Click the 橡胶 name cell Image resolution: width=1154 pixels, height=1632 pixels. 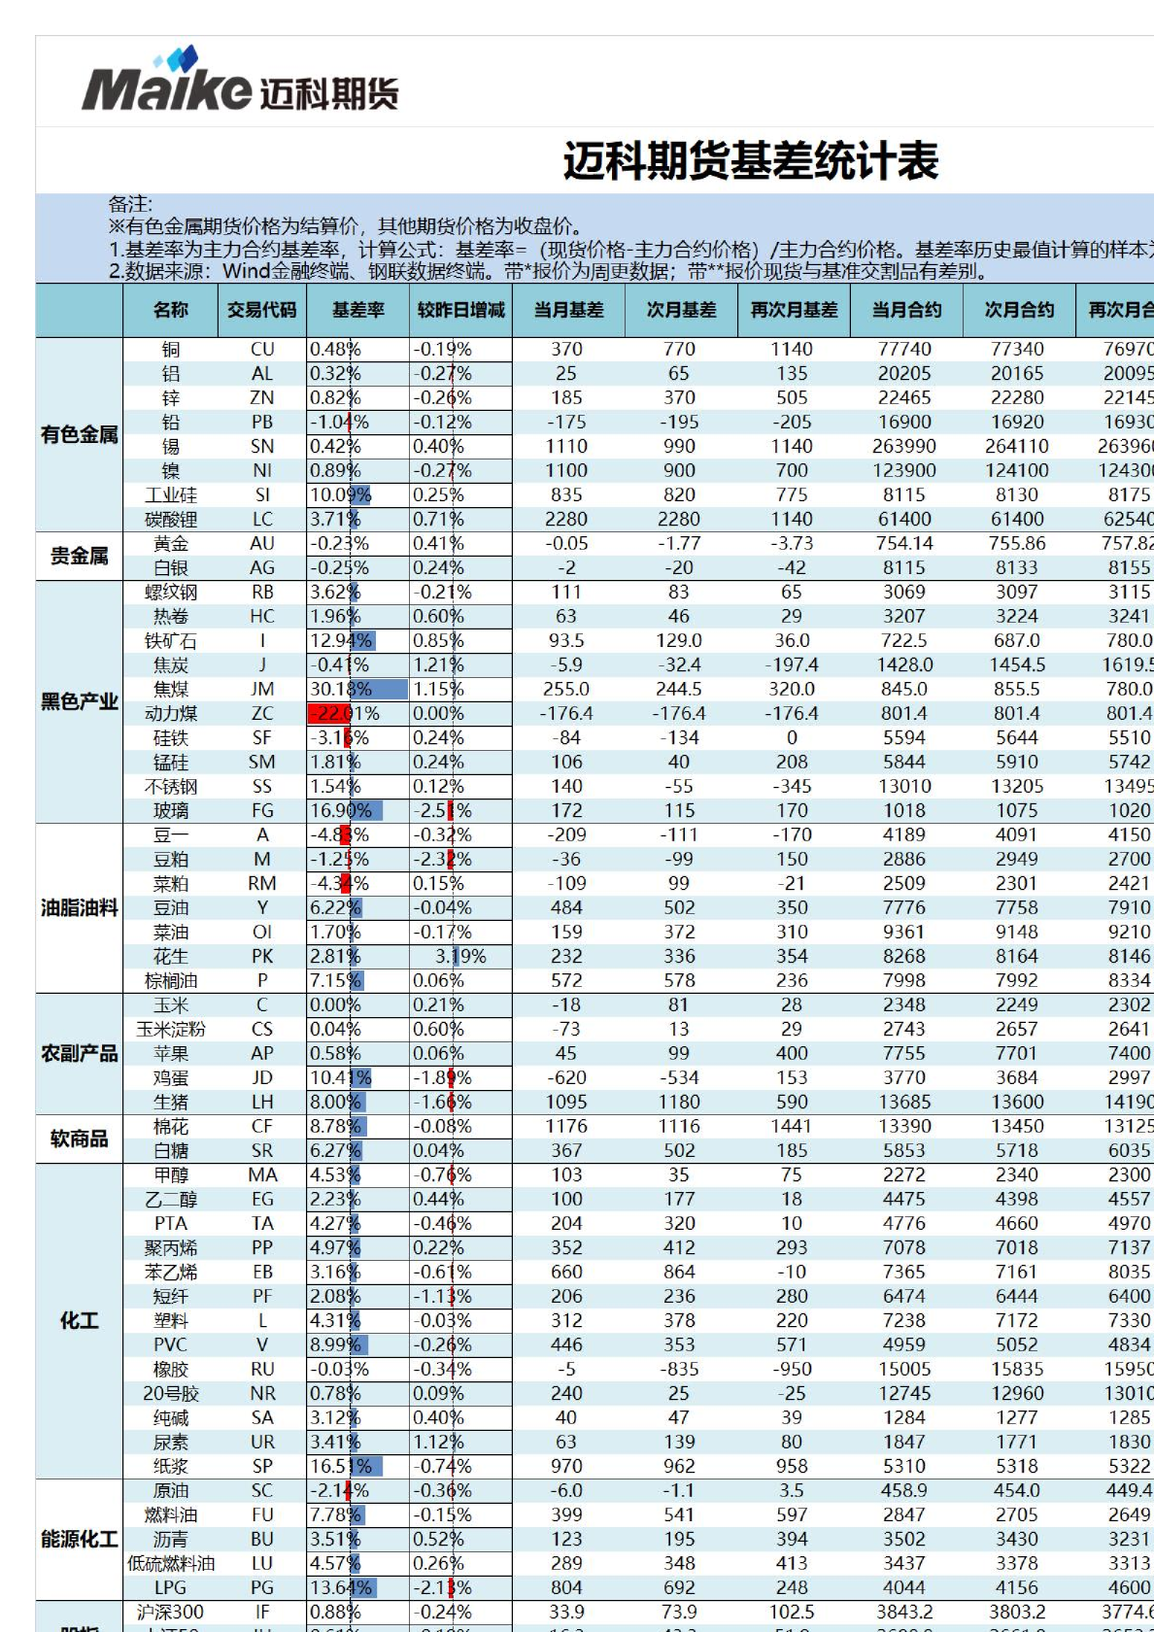[171, 1370]
